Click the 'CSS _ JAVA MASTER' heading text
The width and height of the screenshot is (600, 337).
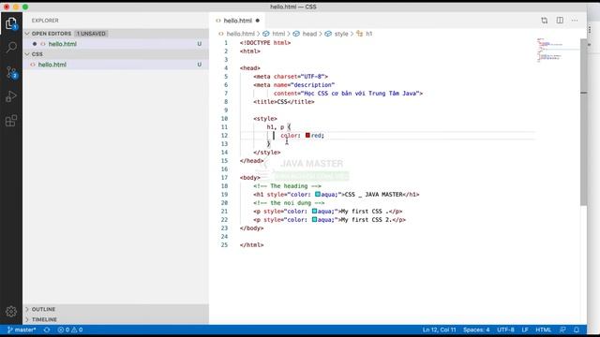373,194
